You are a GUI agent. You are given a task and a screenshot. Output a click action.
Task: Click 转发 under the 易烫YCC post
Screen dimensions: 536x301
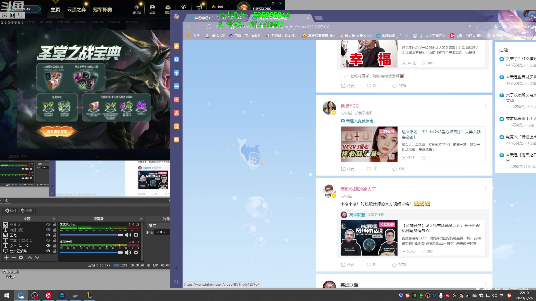[348, 169]
